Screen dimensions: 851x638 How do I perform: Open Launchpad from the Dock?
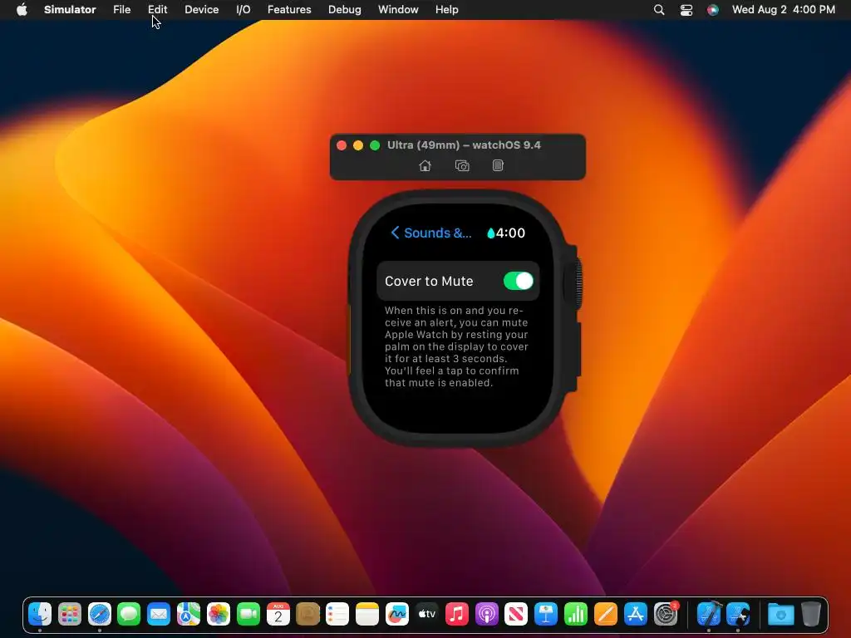[70, 614]
